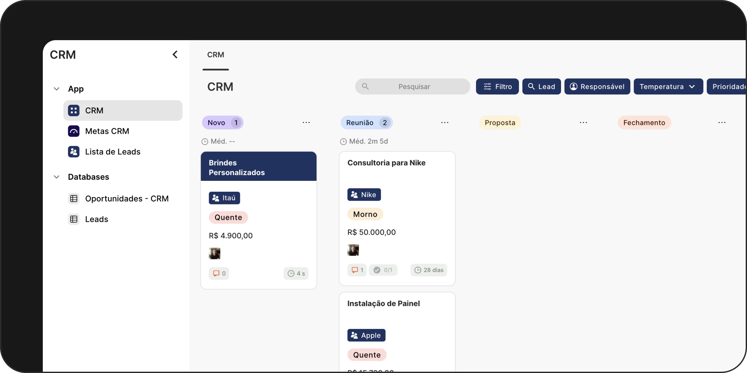Open the Temperatura dropdown
747x373 pixels.
668,87
